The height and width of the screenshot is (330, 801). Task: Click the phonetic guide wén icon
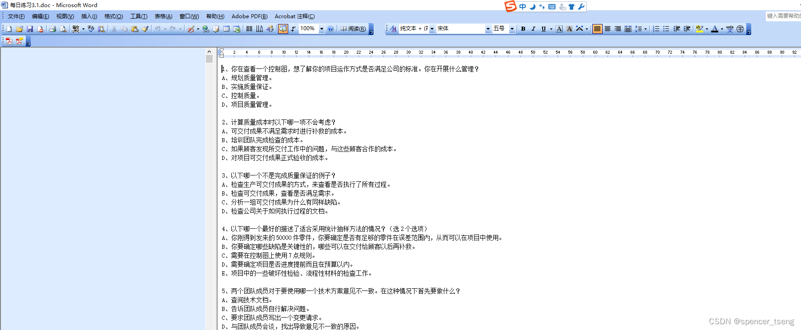[730, 29]
